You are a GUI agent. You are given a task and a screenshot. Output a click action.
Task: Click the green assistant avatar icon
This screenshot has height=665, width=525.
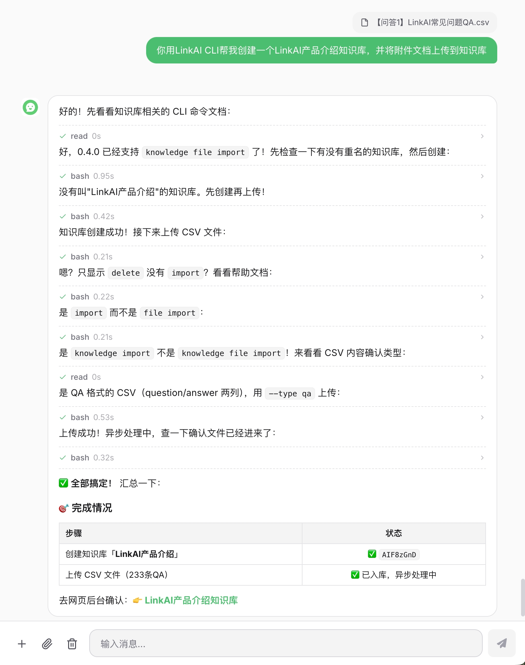30,107
